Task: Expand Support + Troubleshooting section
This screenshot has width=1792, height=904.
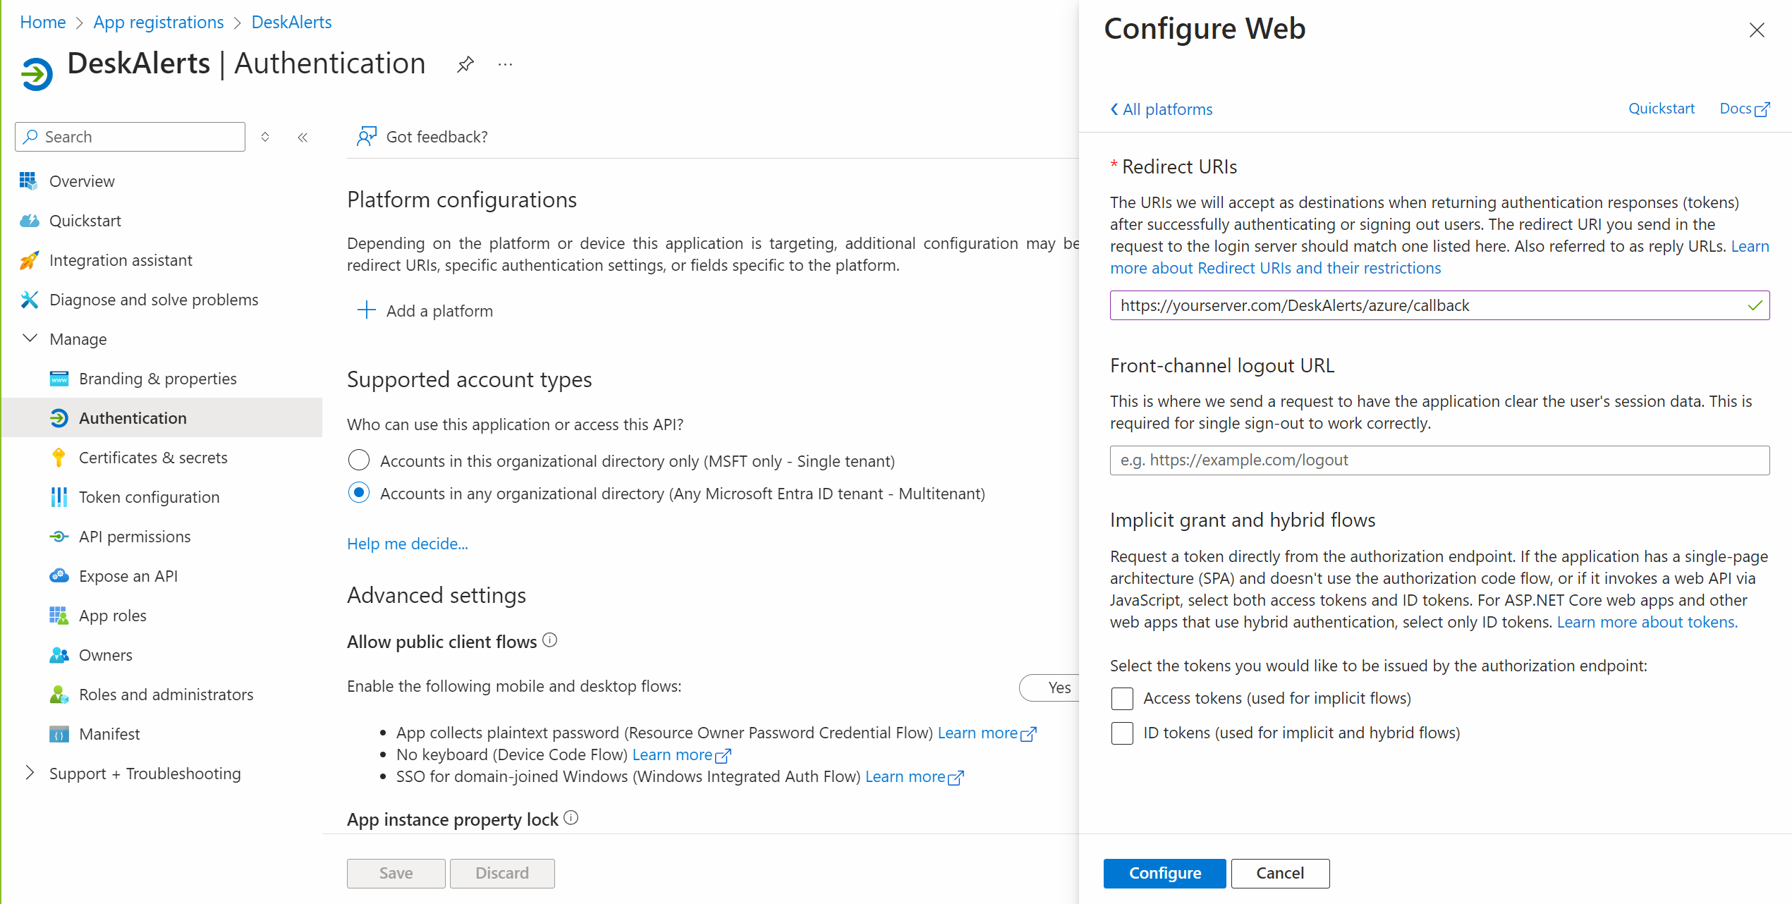Action: pos(30,773)
